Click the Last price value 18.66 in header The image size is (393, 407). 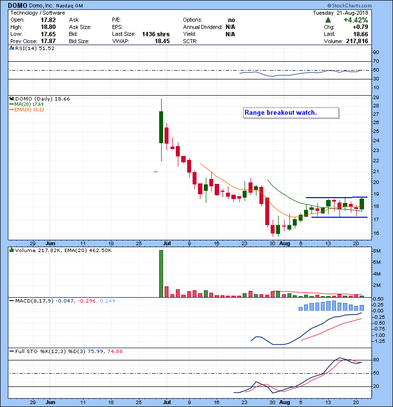(361, 34)
